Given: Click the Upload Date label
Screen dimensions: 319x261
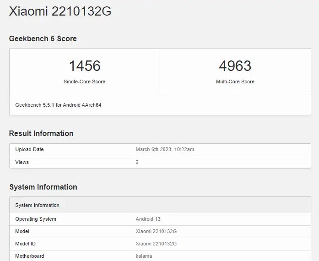Looking at the screenshot, I should [x=29, y=149].
